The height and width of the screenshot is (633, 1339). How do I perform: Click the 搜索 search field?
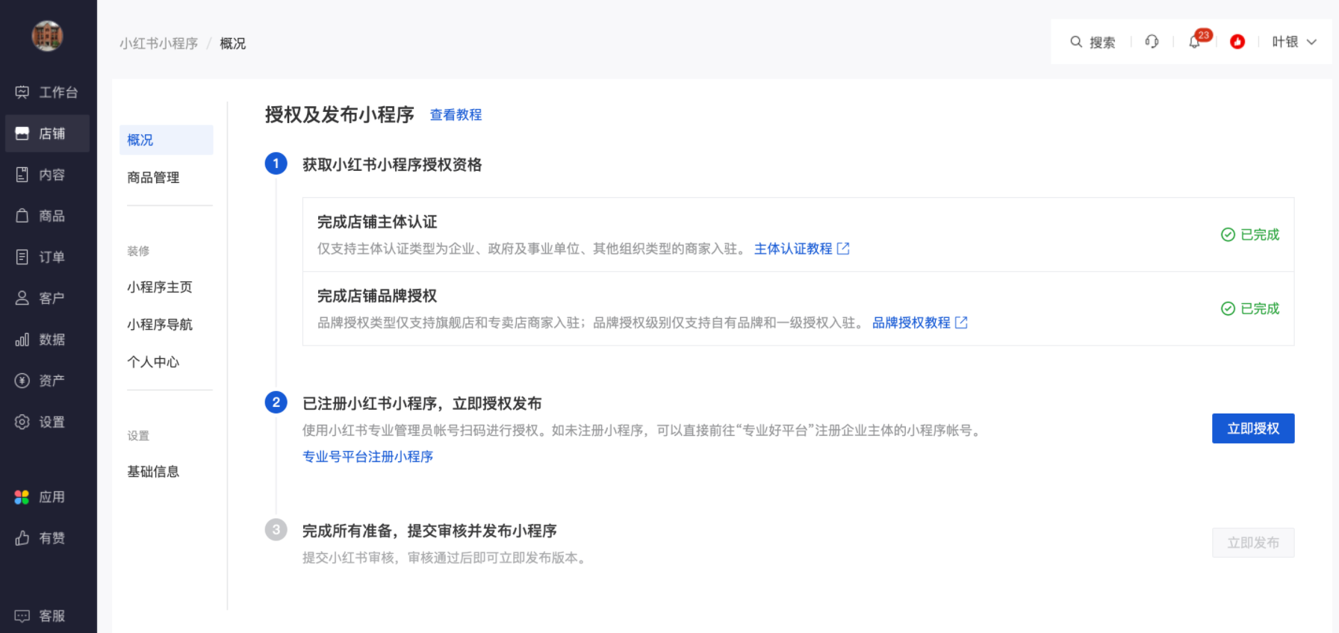tap(1093, 42)
